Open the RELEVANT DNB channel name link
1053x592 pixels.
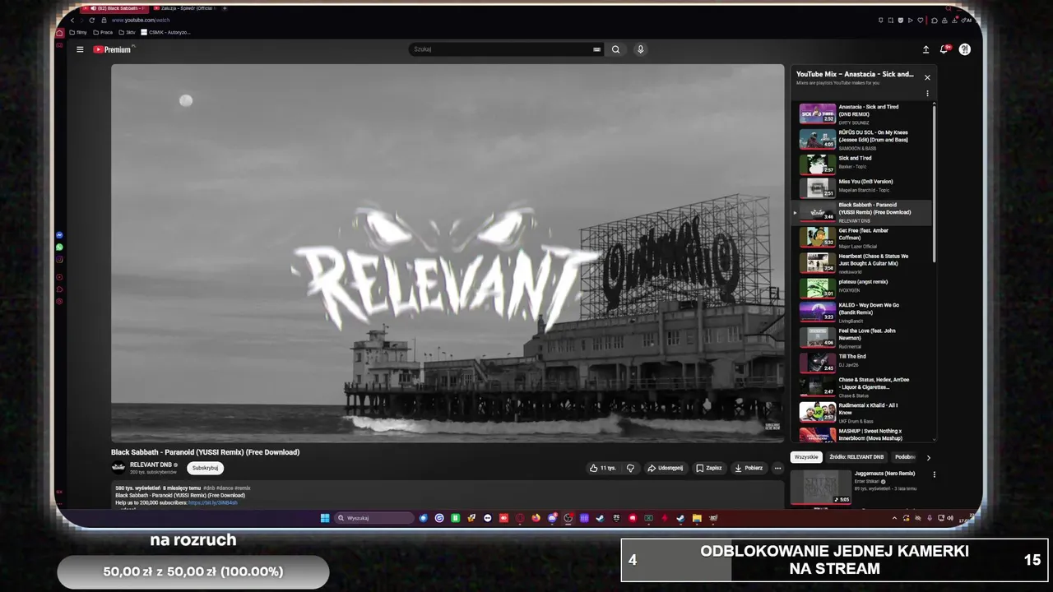151,465
